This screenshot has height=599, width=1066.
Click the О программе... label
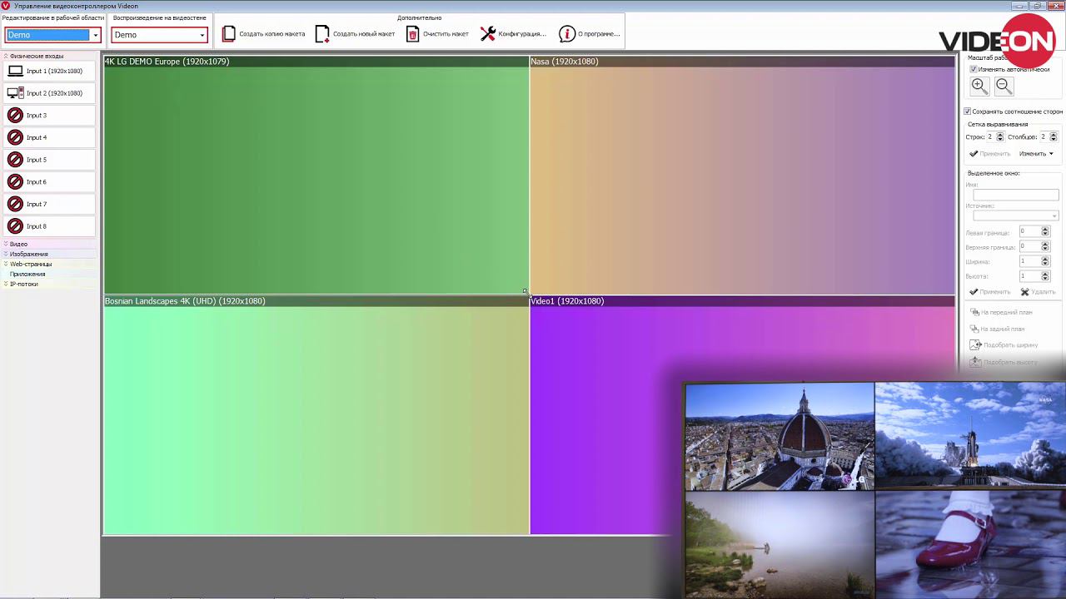click(x=599, y=34)
